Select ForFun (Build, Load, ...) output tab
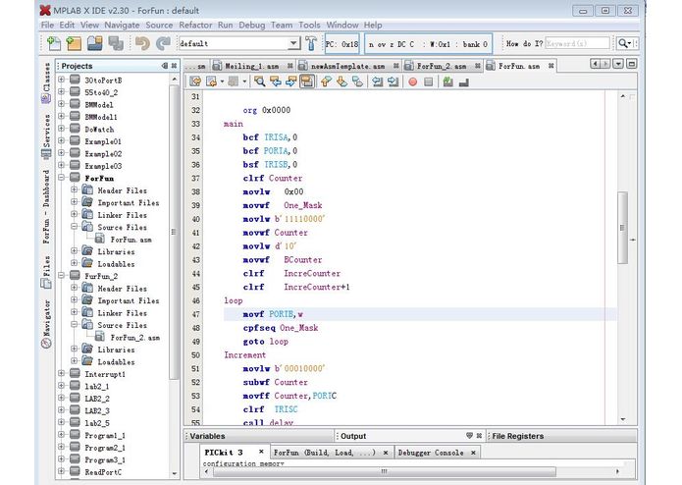 [x=324, y=453]
